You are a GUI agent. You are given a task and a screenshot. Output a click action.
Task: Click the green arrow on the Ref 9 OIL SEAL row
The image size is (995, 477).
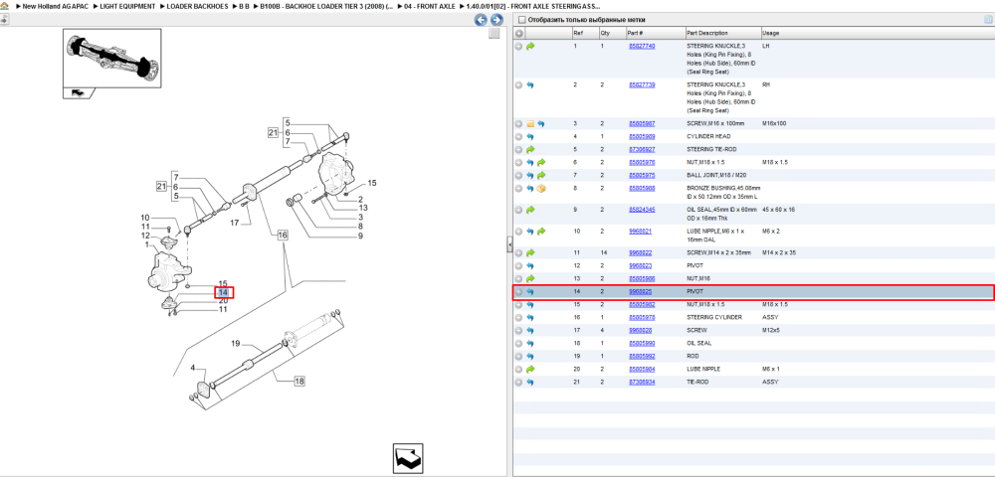click(x=530, y=209)
